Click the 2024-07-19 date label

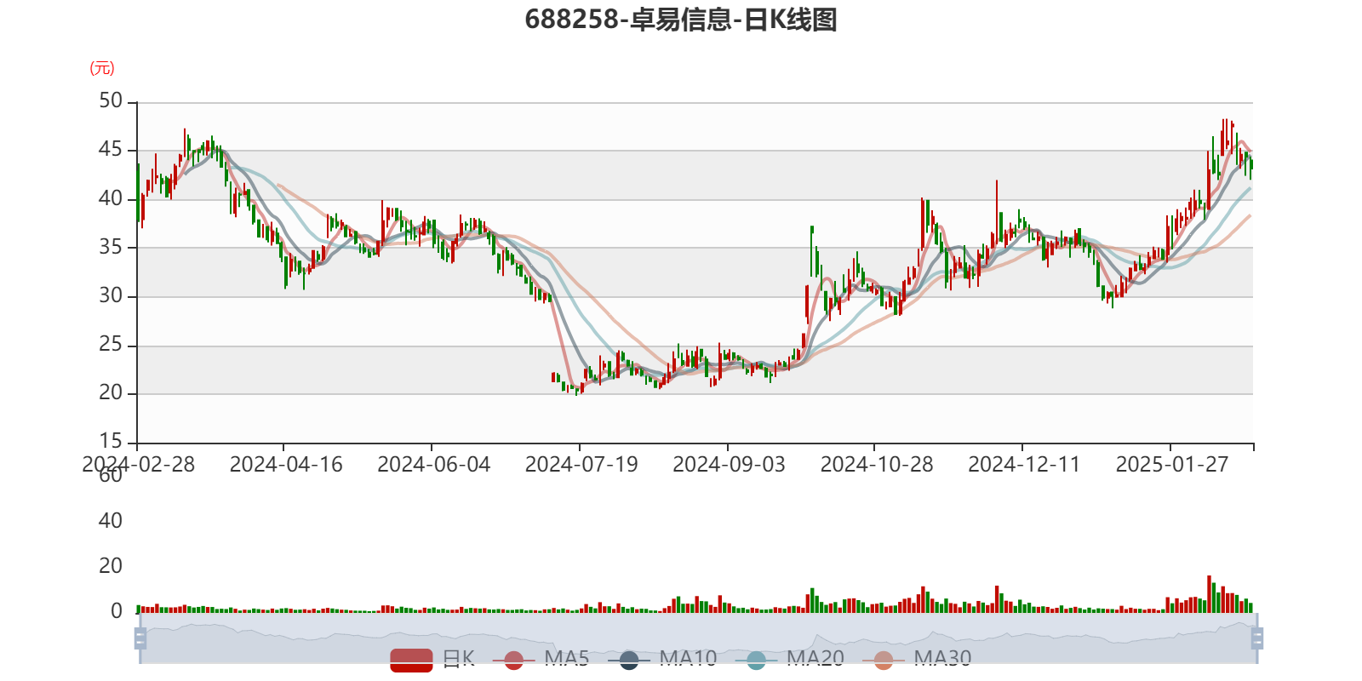click(x=581, y=465)
